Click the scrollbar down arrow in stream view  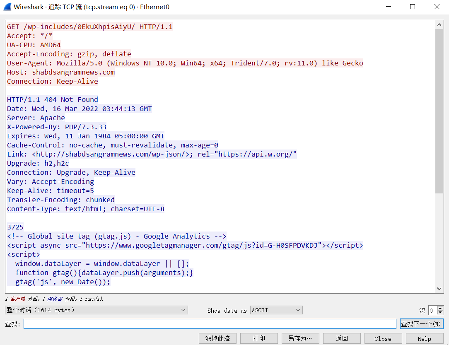[439, 289]
